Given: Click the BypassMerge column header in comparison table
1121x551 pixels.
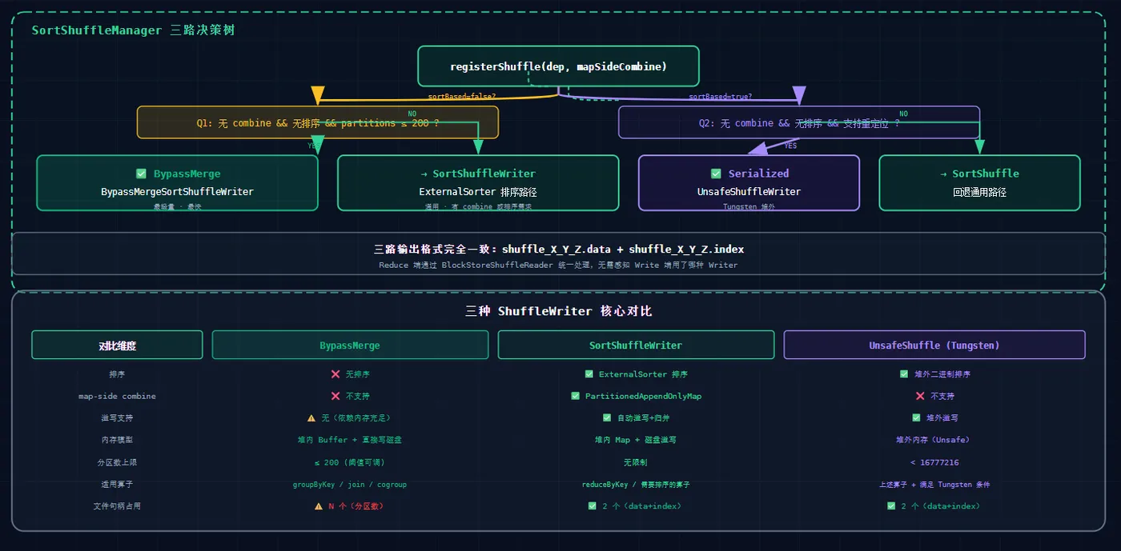Looking at the screenshot, I should click(x=350, y=345).
